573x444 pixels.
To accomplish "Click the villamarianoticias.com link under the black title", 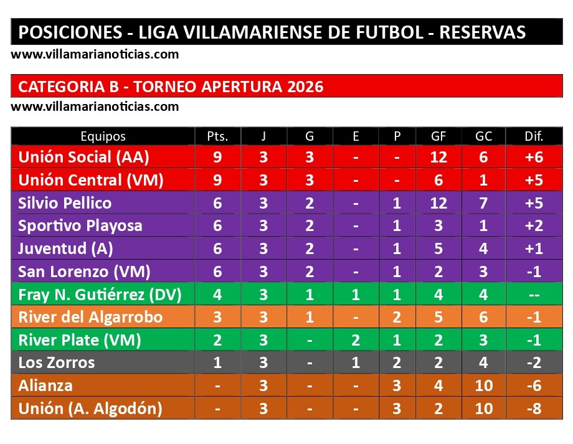I will (x=95, y=54).
